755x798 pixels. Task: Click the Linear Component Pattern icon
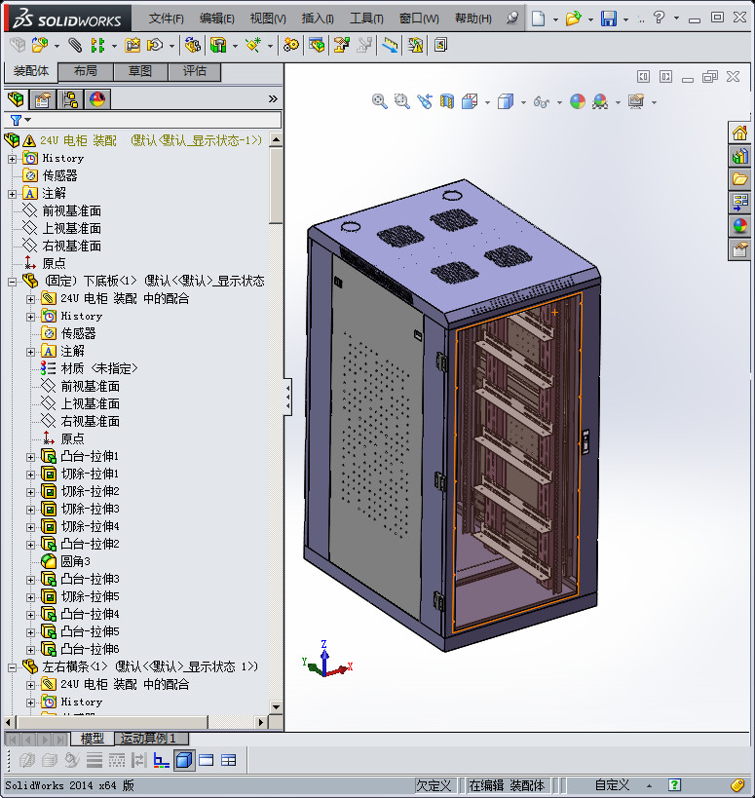[97, 45]
